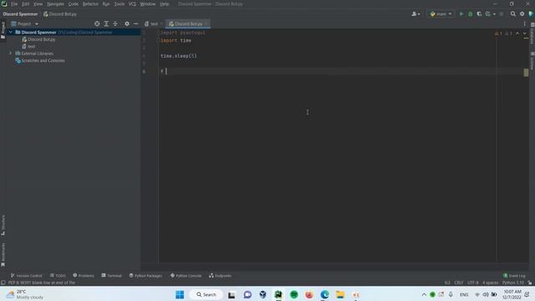This screenshot has height=301, width=535.
Task: Close the Discord Bot.py editor tab
Action: 206,24
